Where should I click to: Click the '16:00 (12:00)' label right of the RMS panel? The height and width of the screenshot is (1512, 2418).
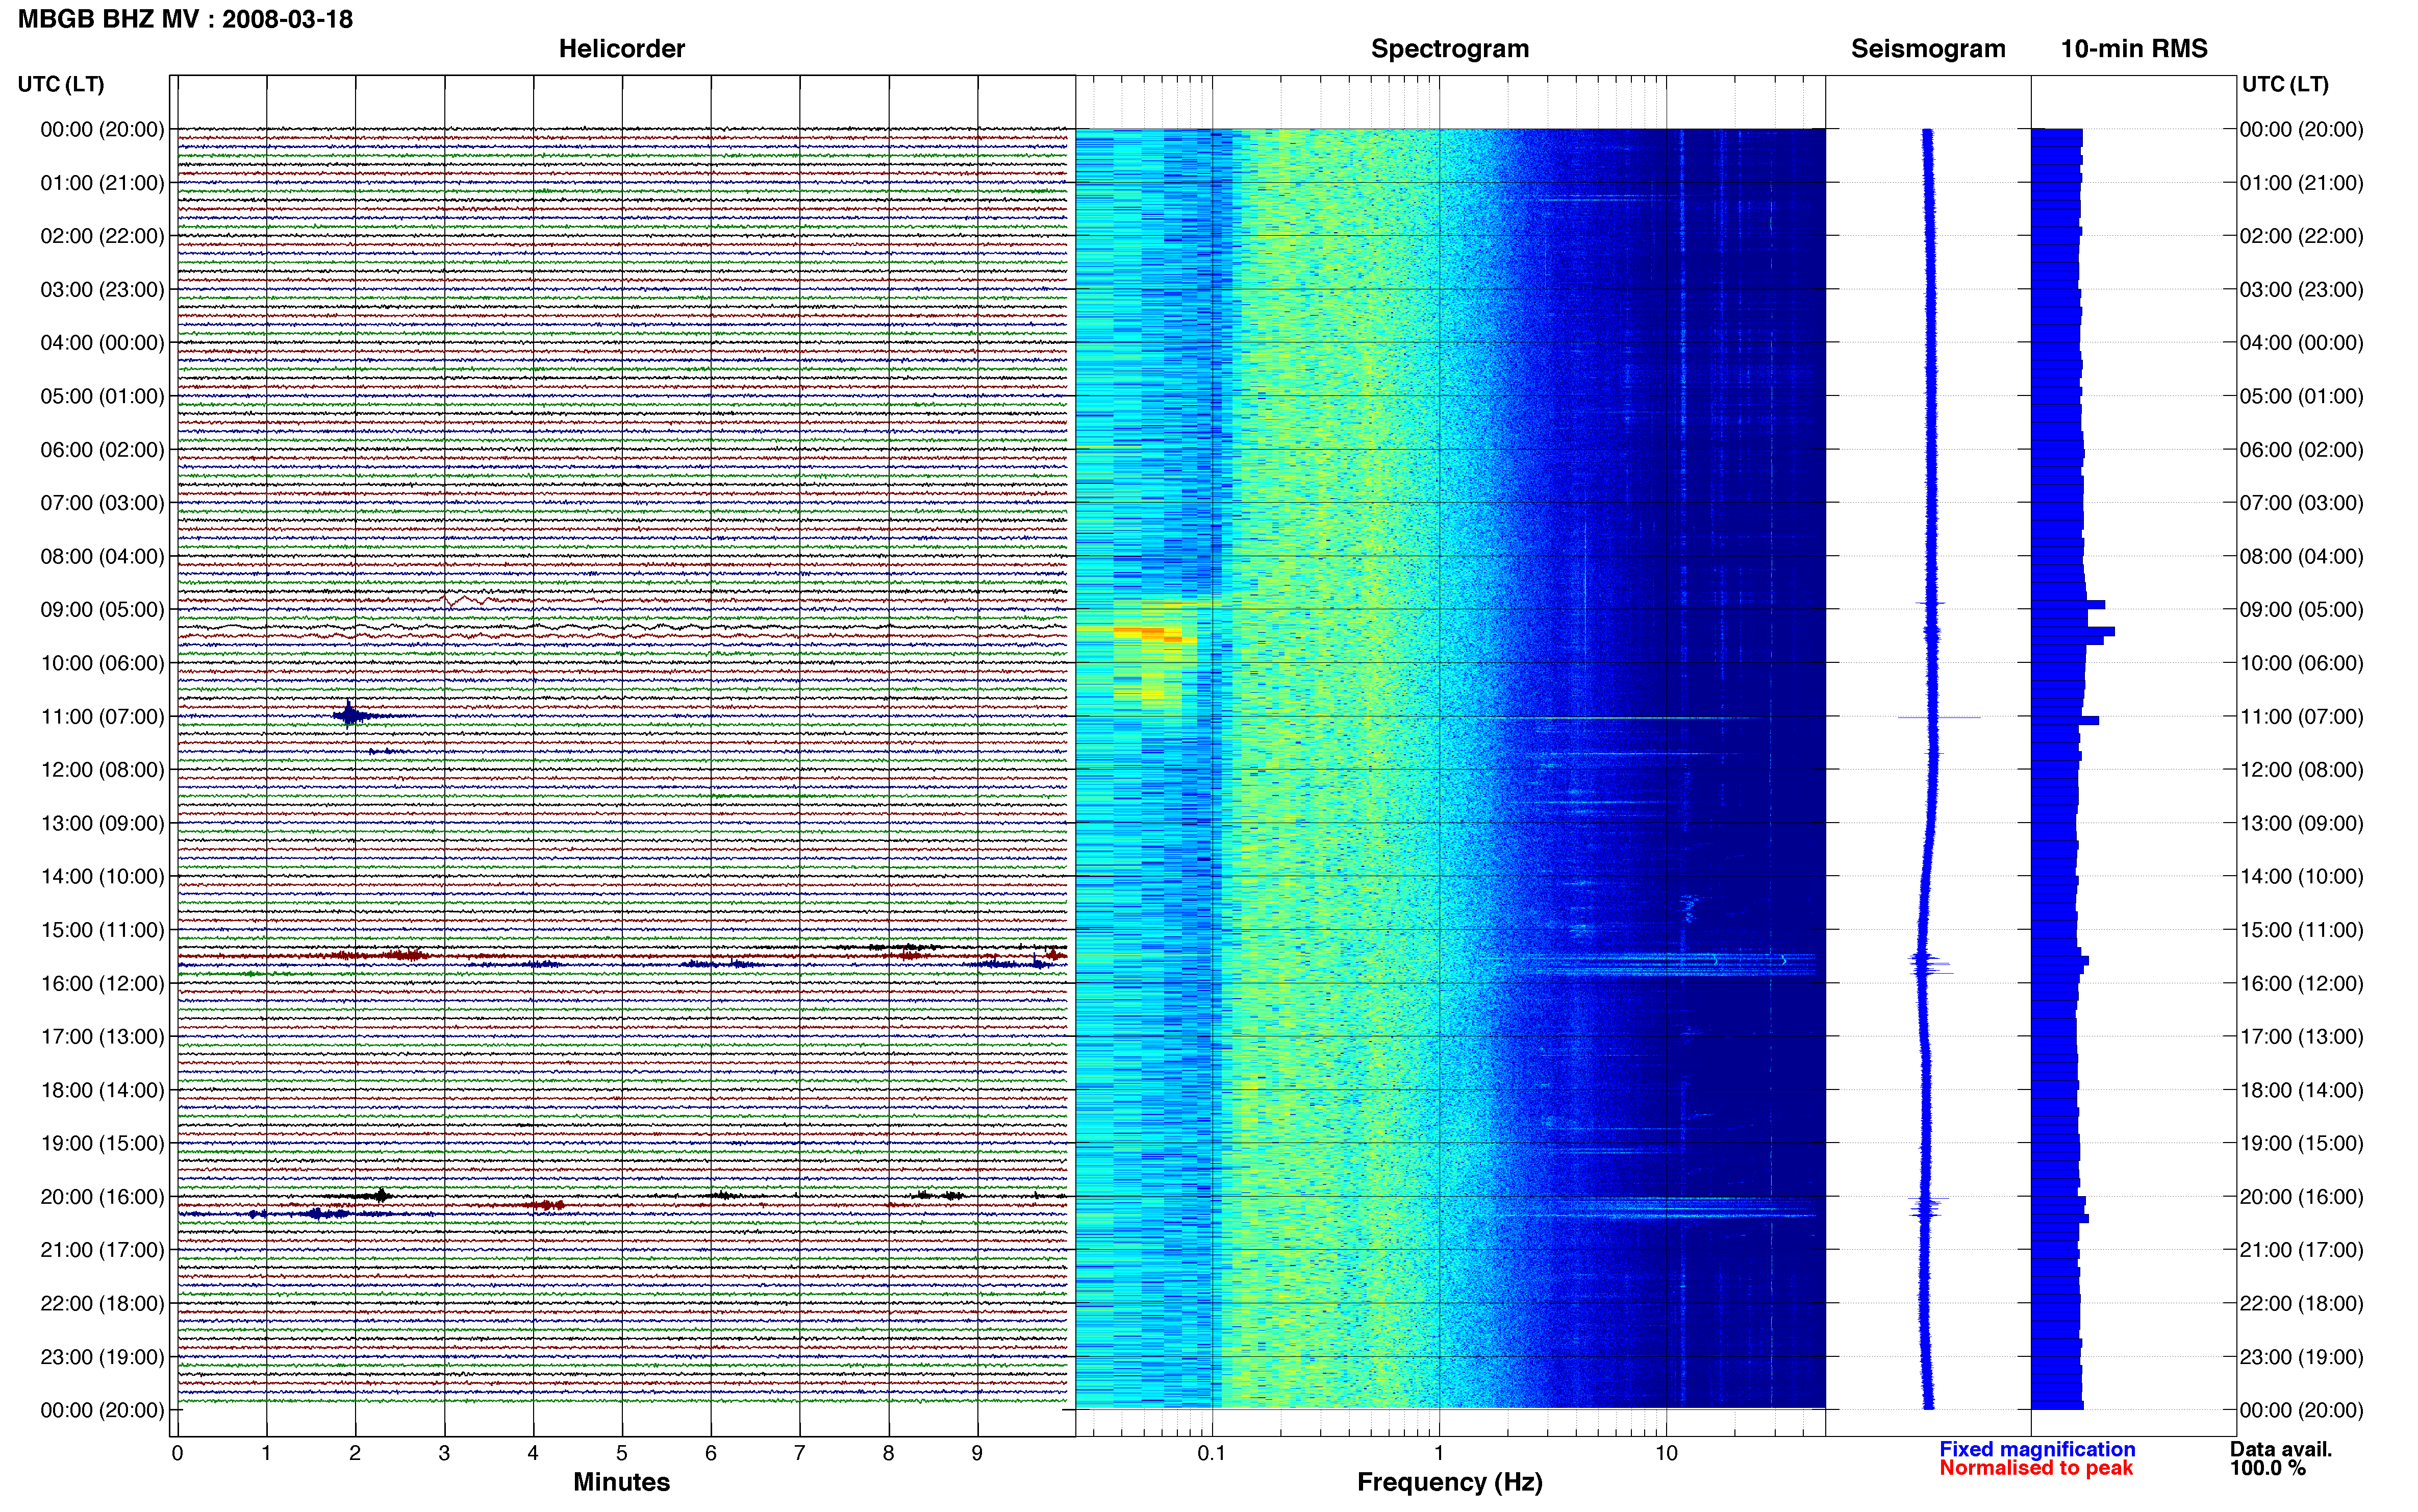tap(2301, 984)
